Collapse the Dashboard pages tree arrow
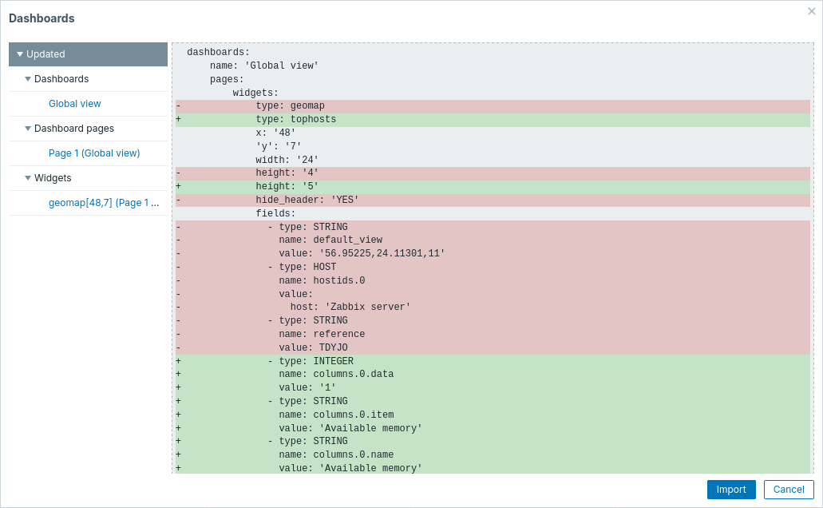Viewport: 823px width, 508px height. (x=28, y=129)
